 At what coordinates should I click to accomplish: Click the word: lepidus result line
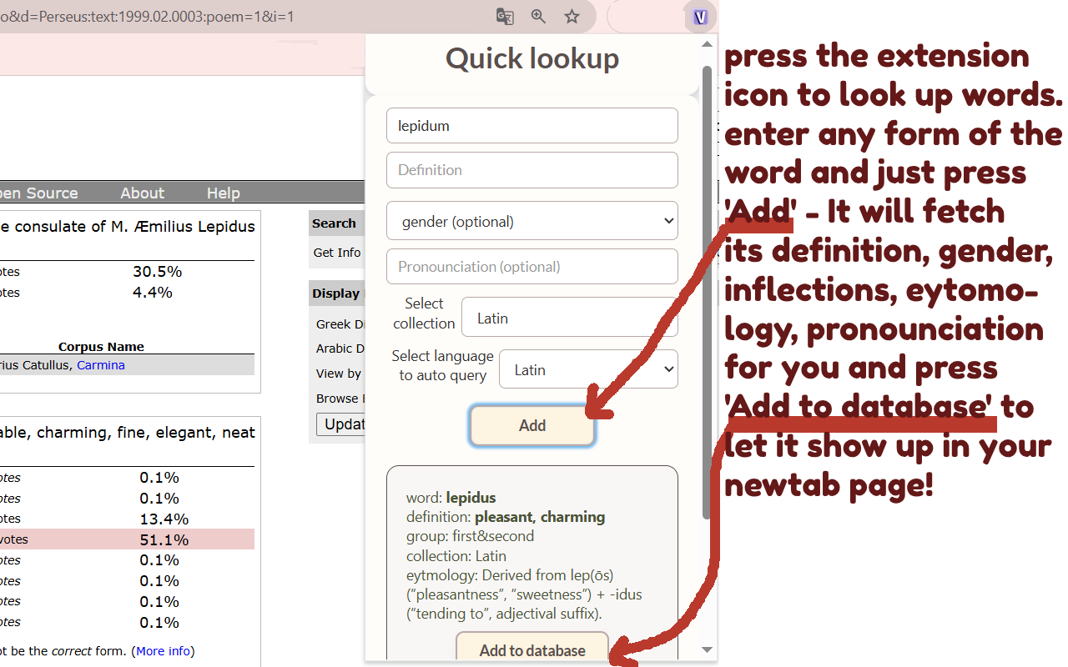pos(451,498)
